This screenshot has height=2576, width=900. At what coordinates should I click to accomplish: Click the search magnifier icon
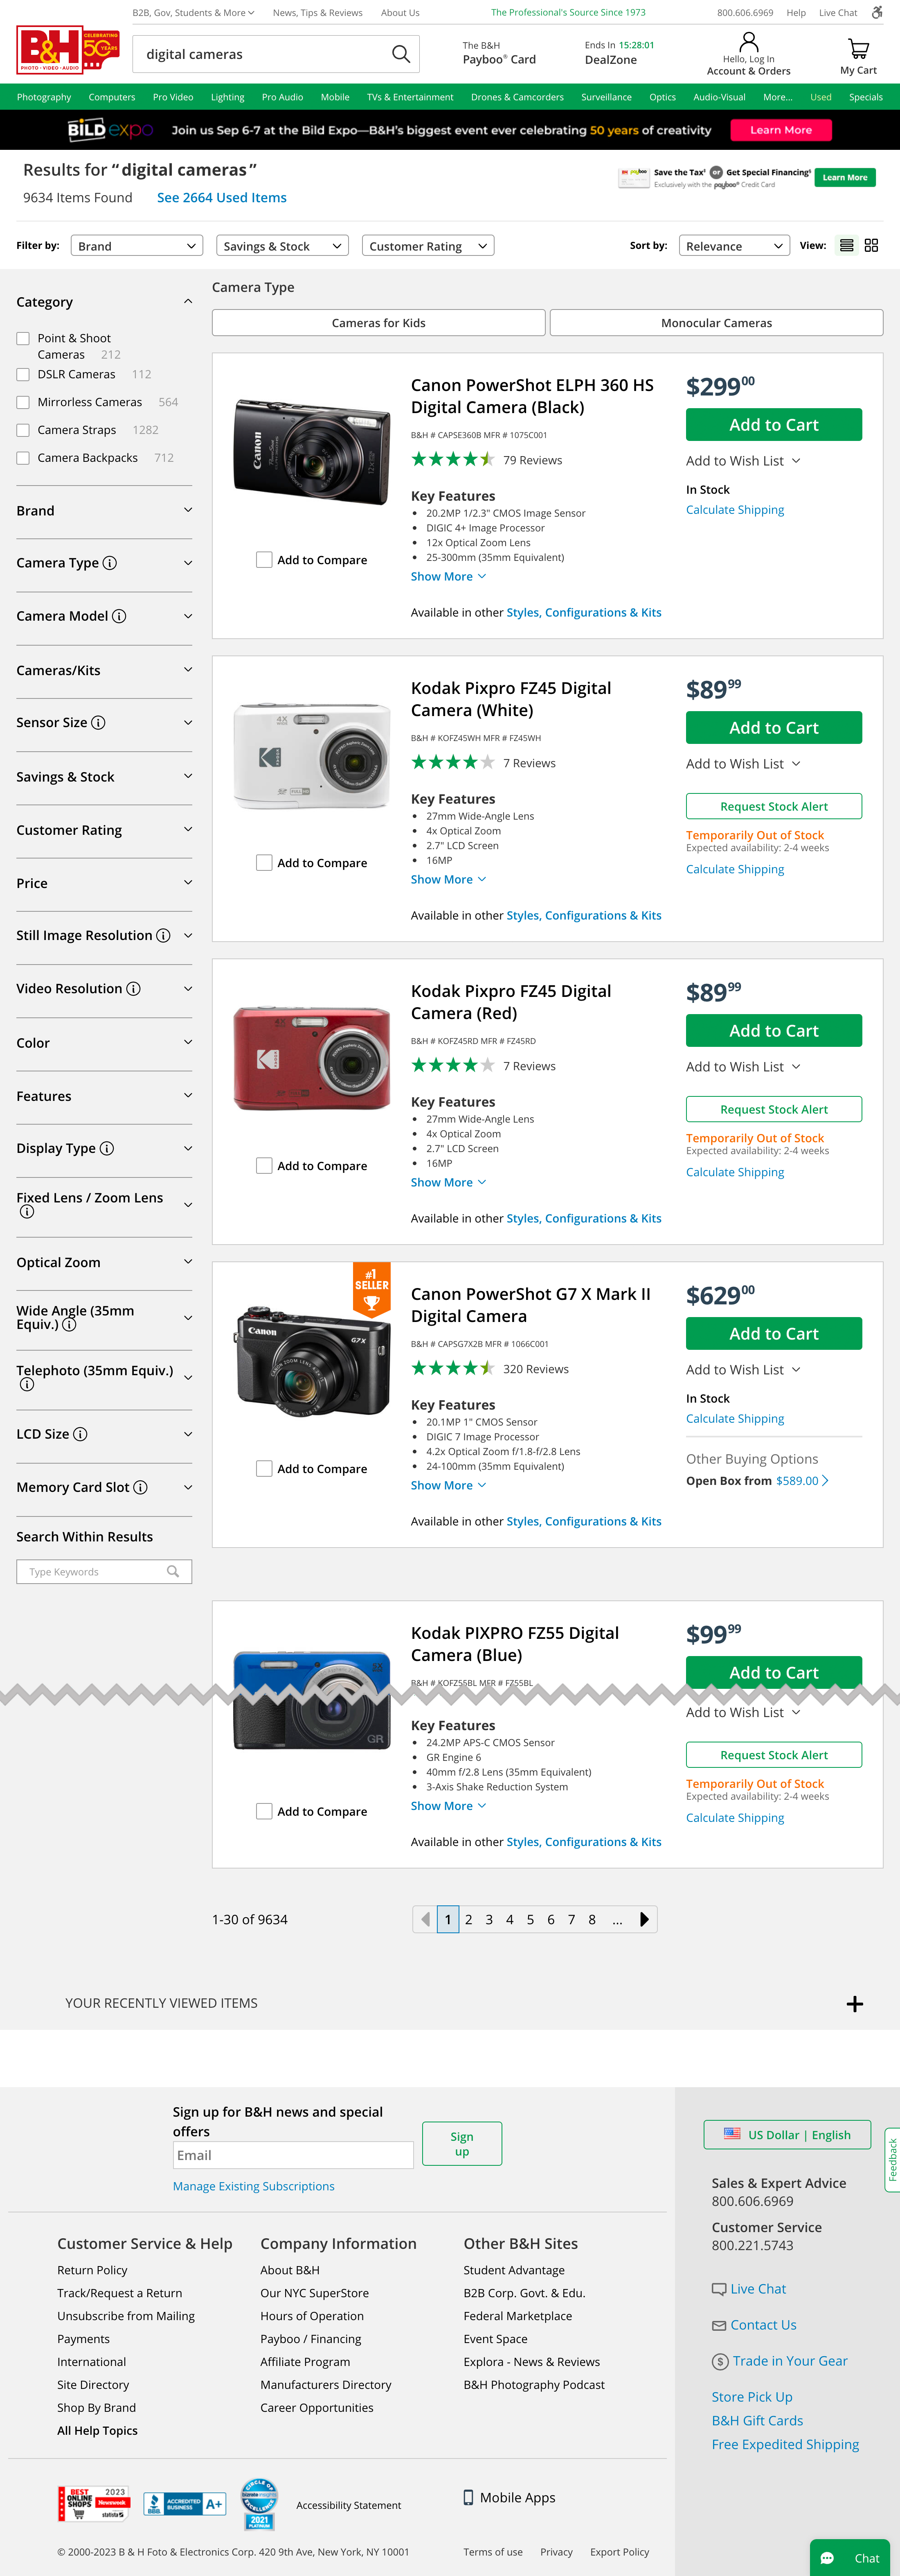(x=400, y=54)
